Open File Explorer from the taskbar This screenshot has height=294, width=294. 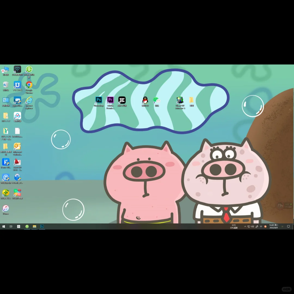click(x=35, y=226)
